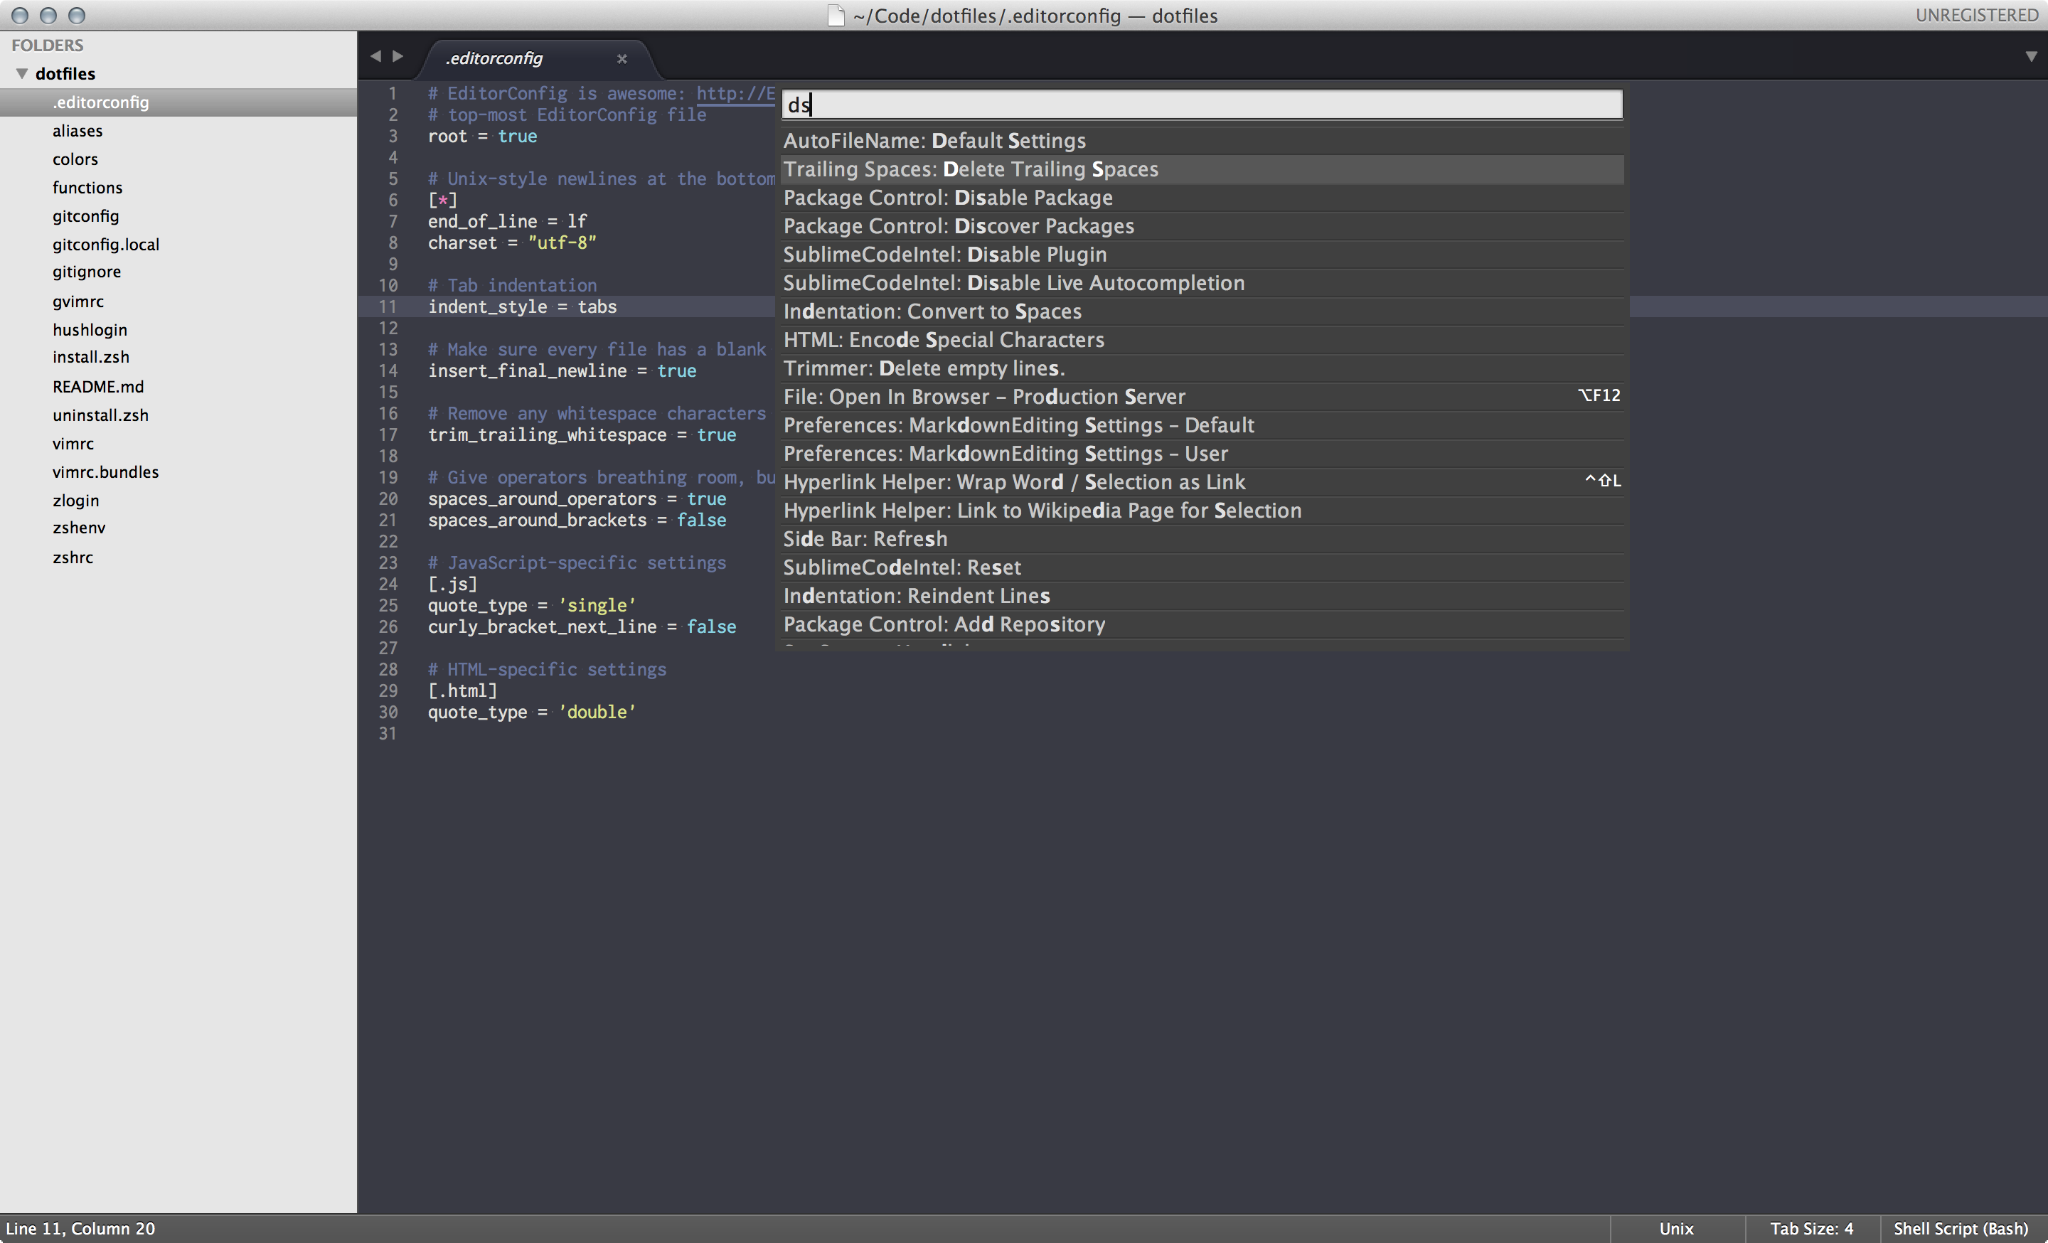Screen dimensions: 2048x1243
Task: Follow the http:// link on line 1
Action: point(735,93)
